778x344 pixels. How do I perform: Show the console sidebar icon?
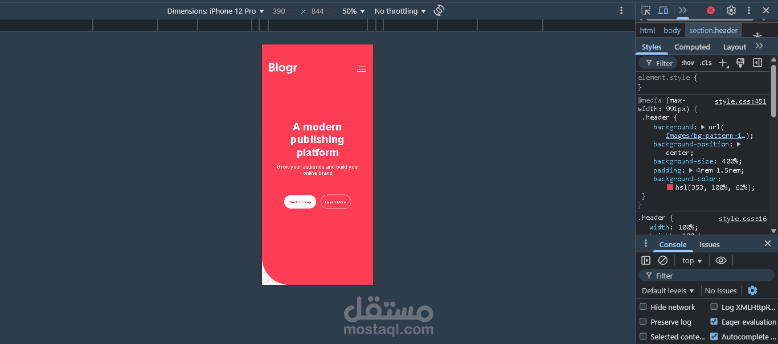[x=646, y=260]
